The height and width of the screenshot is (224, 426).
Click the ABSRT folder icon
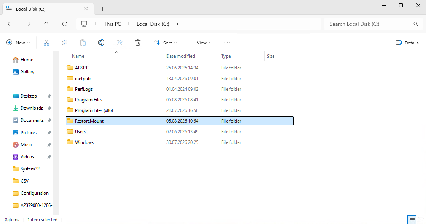click(x=70, y=68)
